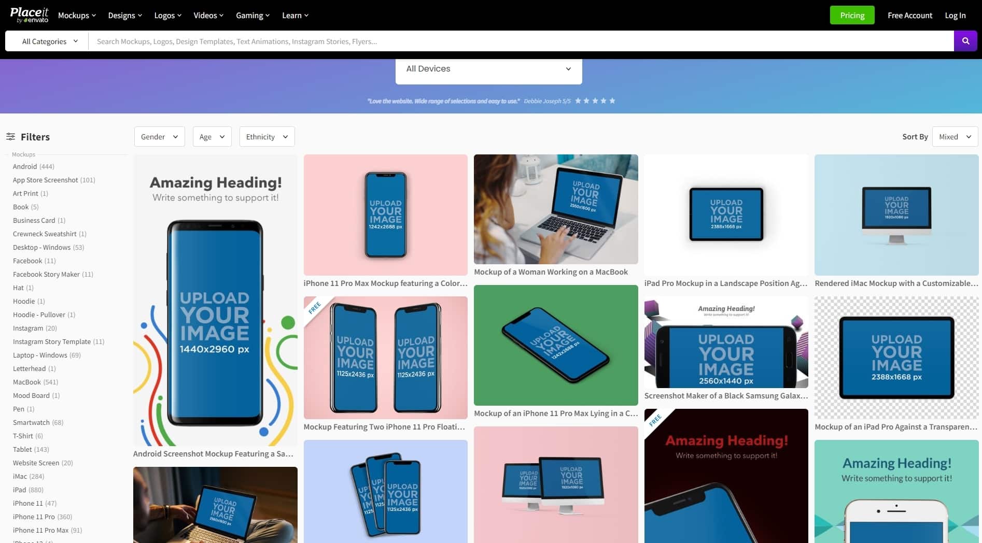Expand the All Devices selector
The height and width of the screenshot is (543, 982).
click(488, 69)
